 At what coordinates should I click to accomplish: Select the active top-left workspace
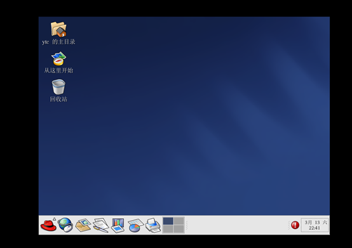coord(168,221)
